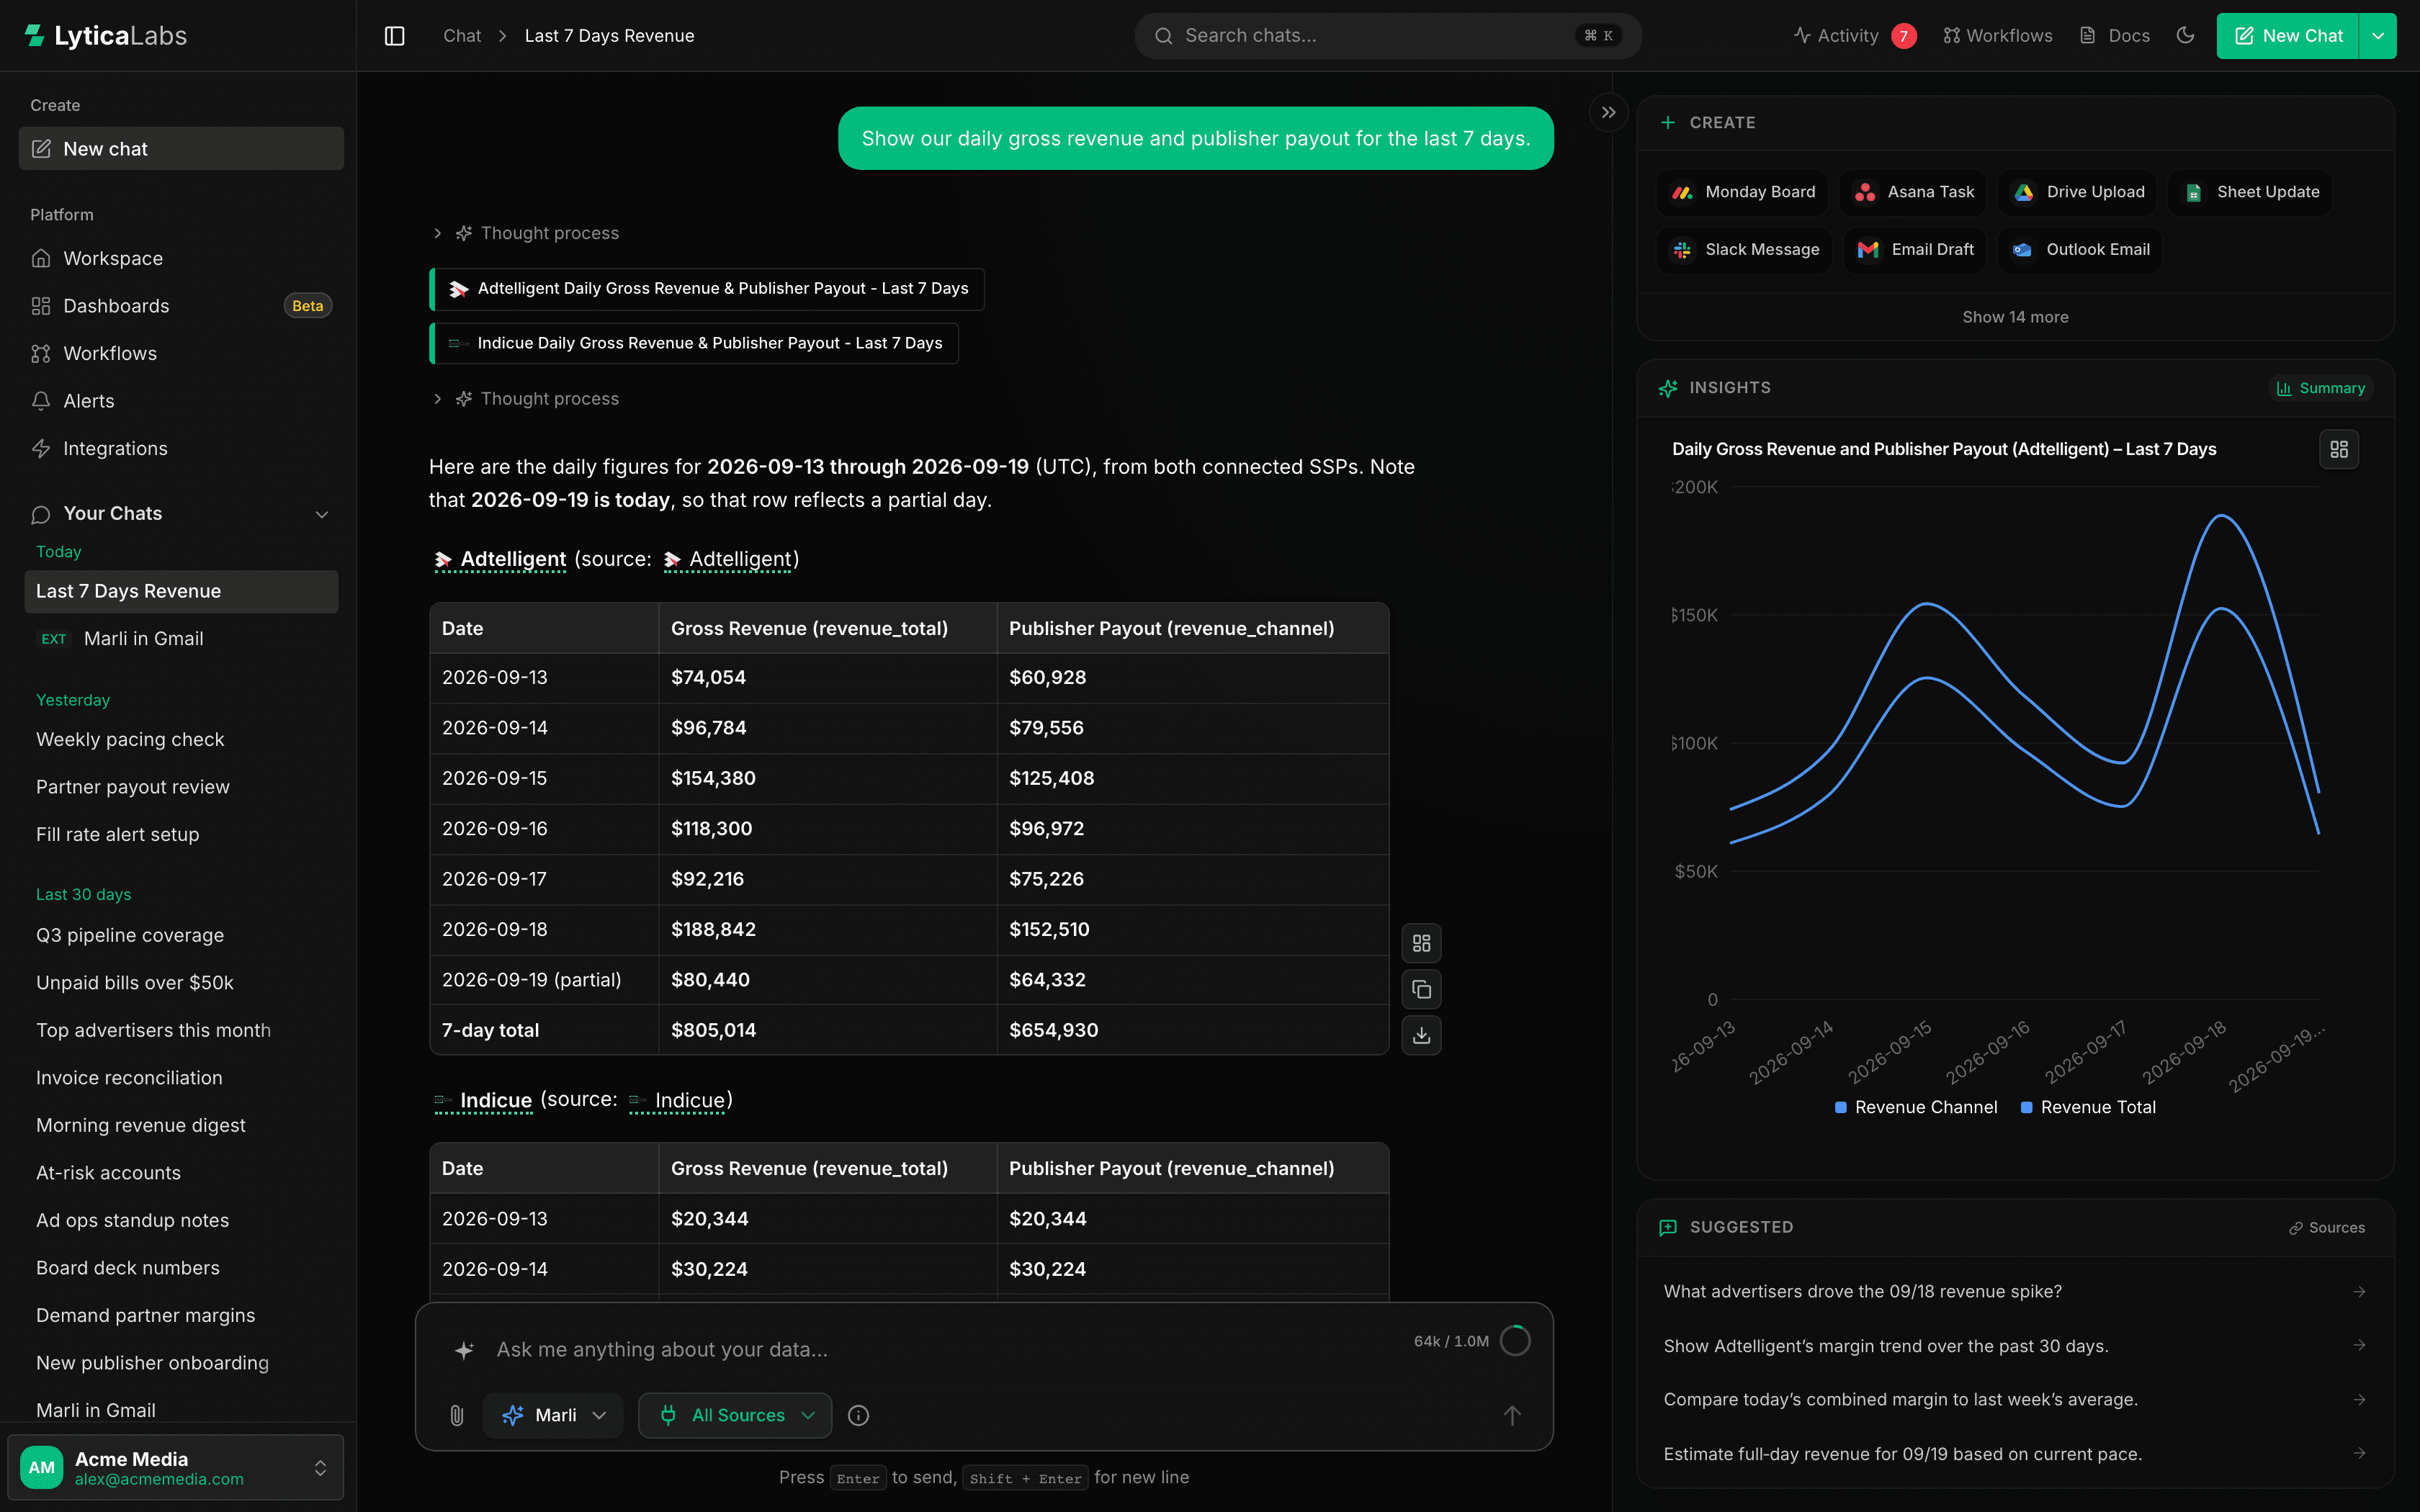Toggle Revenue Channel series in chart legend
This screenshot has width=2420, height=1512.
pyautogui.click(x=1916, y=1107)
